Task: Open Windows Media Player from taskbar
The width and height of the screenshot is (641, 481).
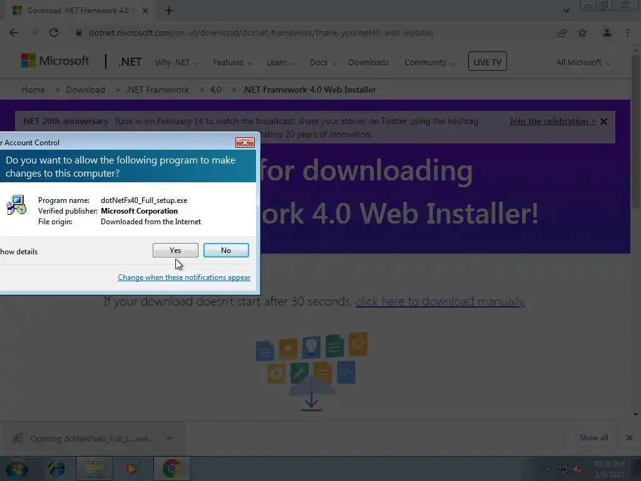Action: coord(131,468)
